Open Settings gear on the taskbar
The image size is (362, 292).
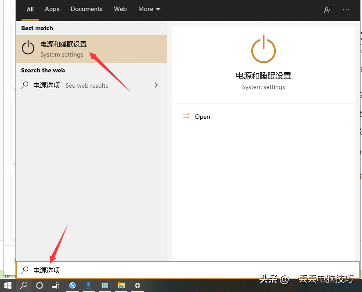coord(138,285)
